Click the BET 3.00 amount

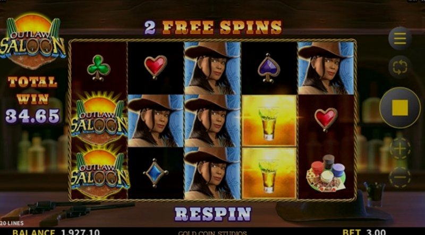pos(364,232)
